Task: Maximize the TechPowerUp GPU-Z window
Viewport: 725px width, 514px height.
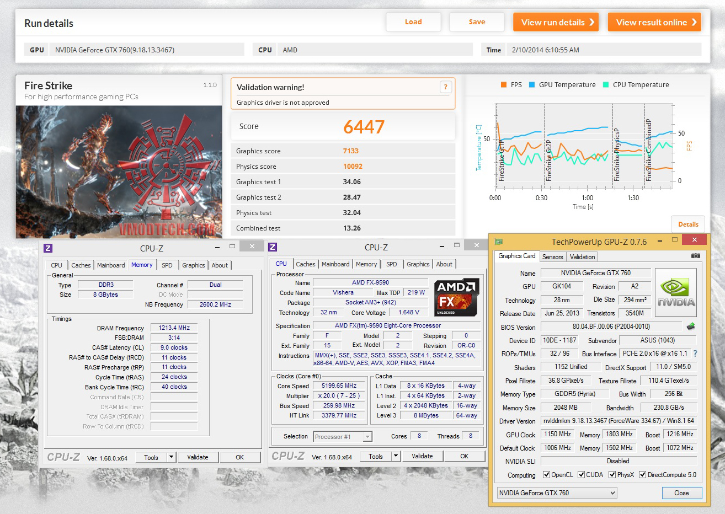Action: 674,240
